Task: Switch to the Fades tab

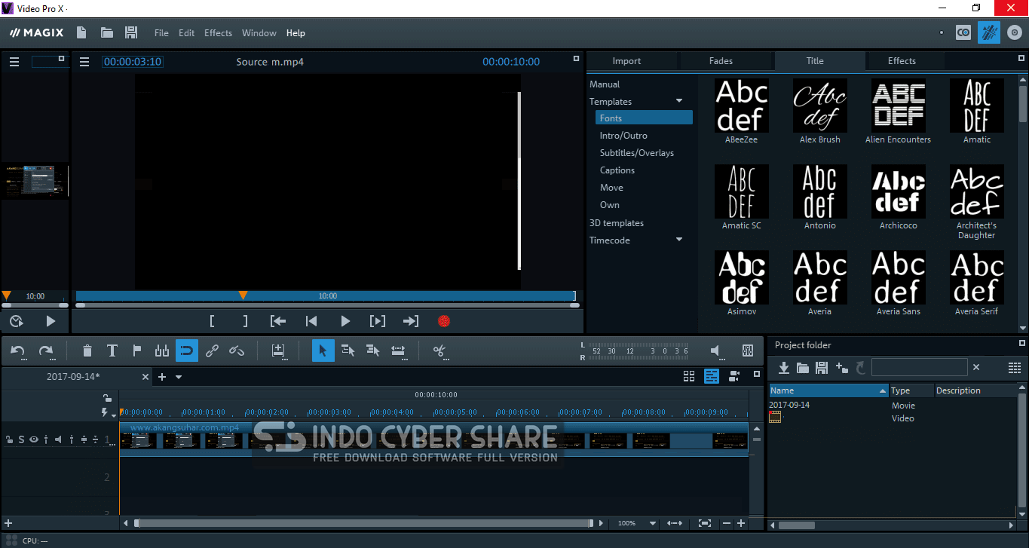Action: click(x=721, y=61)
